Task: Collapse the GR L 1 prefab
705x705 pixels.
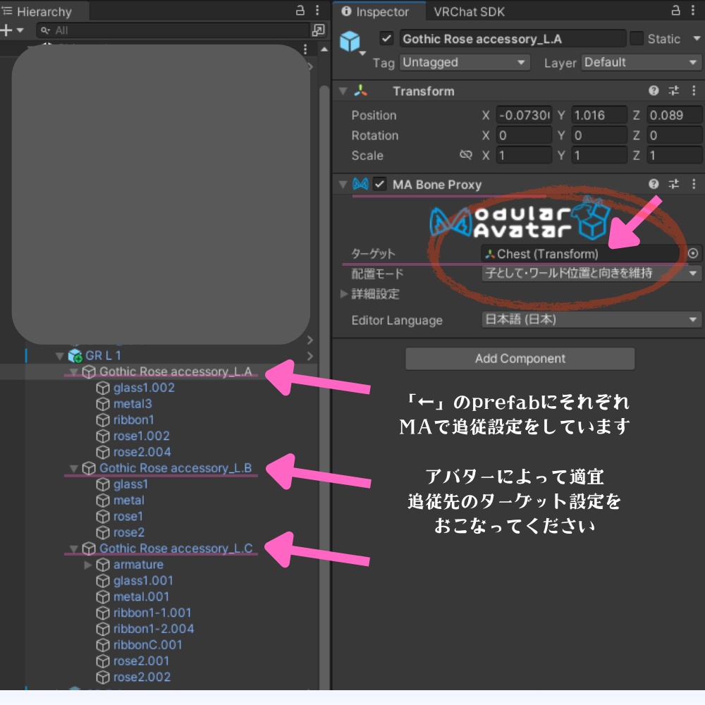Action: pos(59,356)
